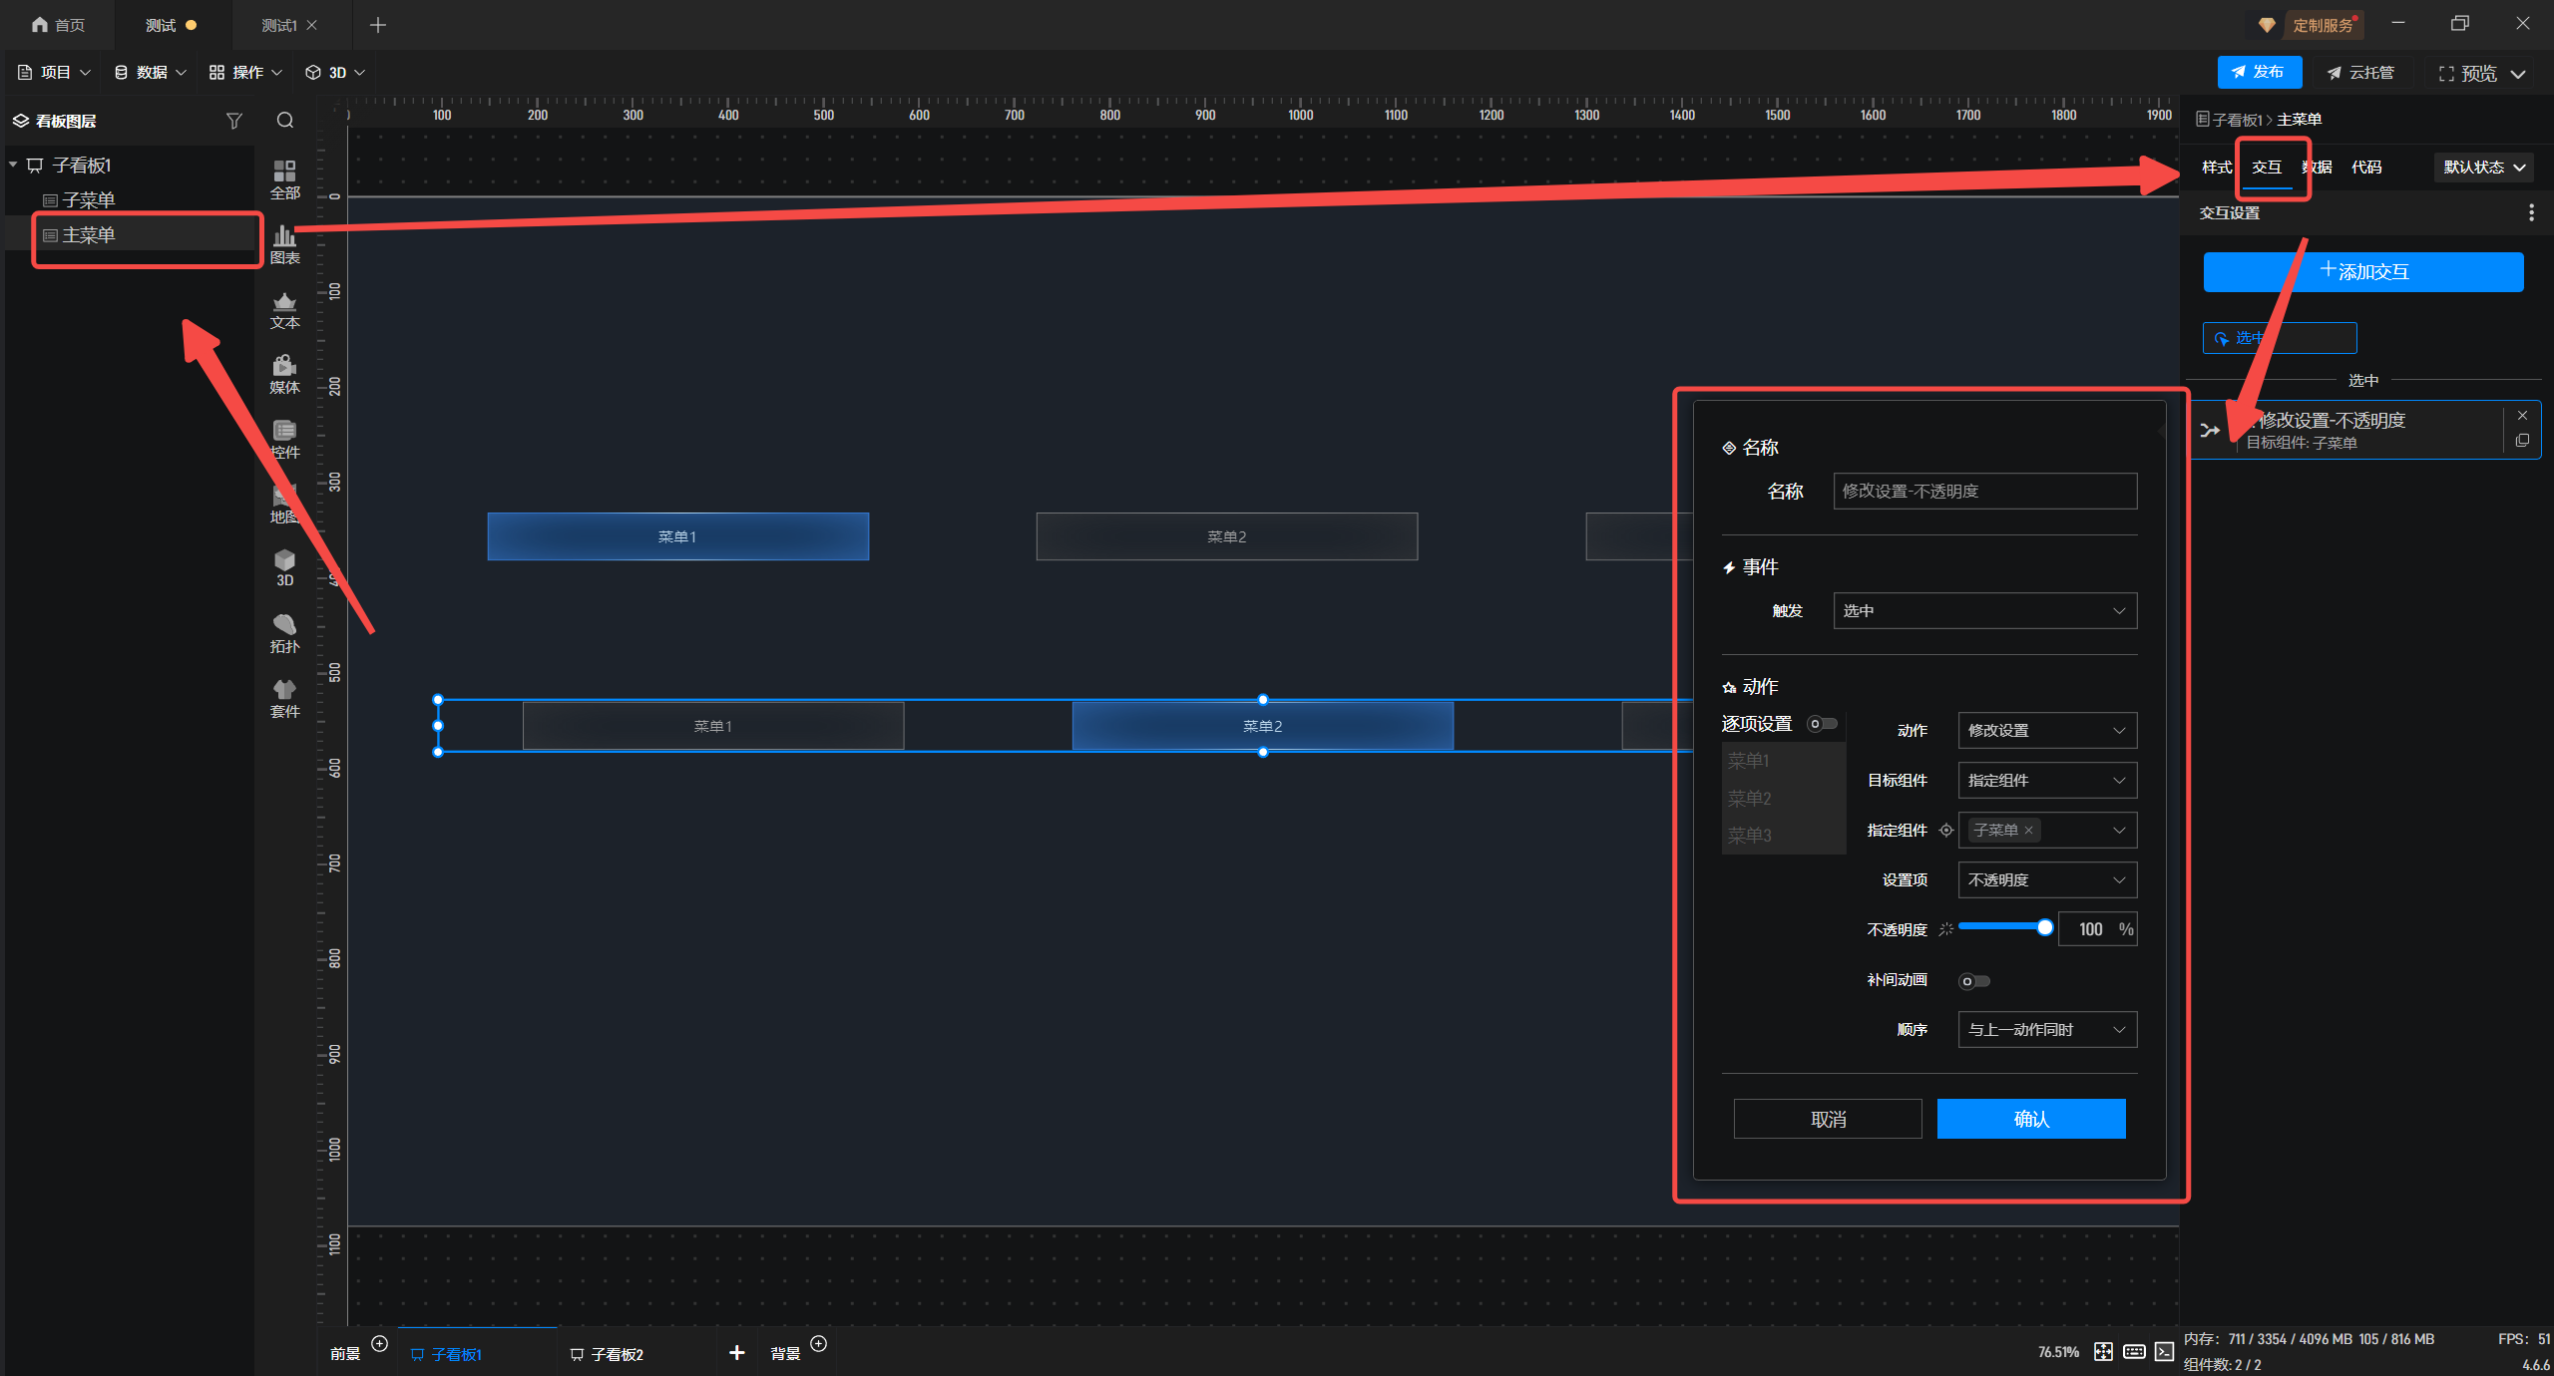Open the 代码 code tab
Viewport: 2554px width, 1376px height.
[2365, 167]
